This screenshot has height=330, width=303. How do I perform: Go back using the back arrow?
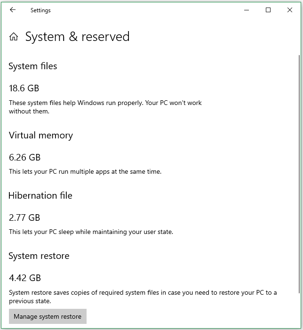(x=13, y=10)
